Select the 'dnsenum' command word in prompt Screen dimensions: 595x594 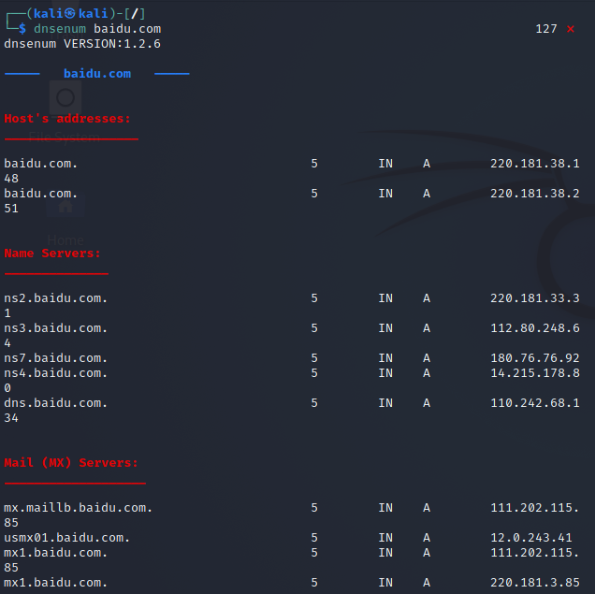tap(60, 29)
